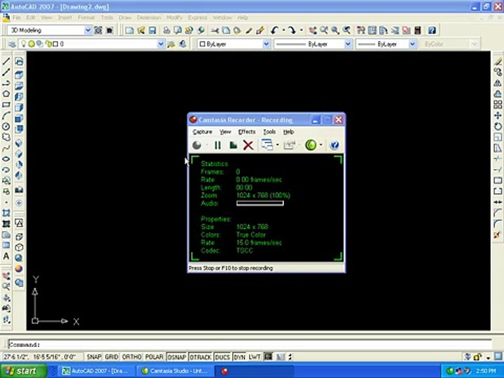Expand Camtasia green audio dropdown arrow
The width and height of the screenshot is (504, 378).
pos(321,145)
